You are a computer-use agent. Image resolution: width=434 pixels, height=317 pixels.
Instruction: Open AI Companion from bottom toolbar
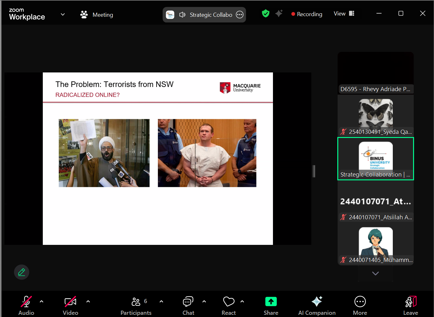point(317,306)
